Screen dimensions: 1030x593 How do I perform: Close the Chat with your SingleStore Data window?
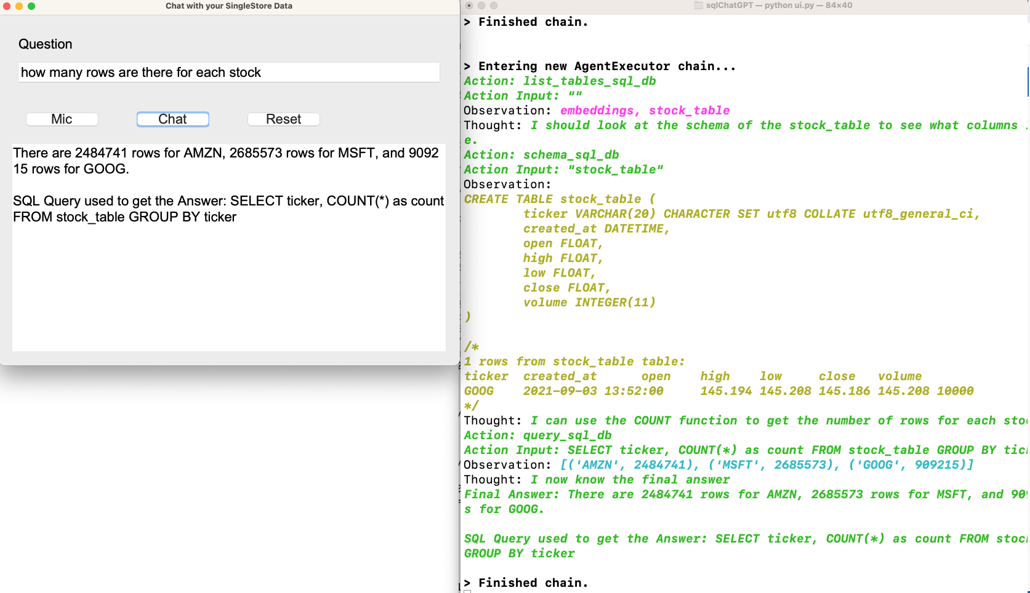pos(7,6)
